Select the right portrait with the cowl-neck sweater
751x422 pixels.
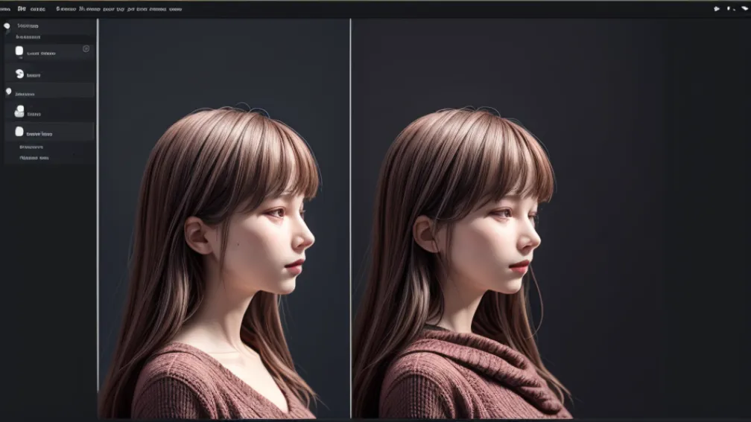click(x=469, y=260)
